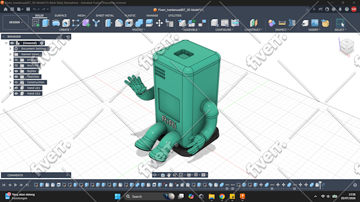Select the Rectangular Pattern tool
The height and width of the screenshot is (202, 360).
76,23
